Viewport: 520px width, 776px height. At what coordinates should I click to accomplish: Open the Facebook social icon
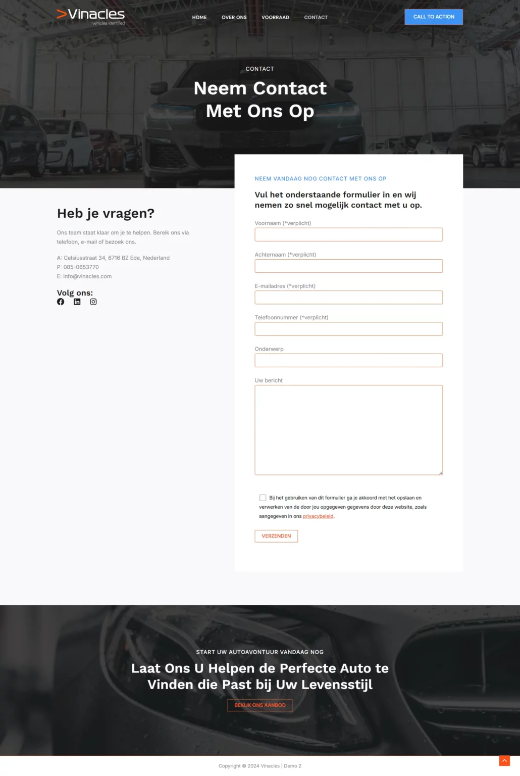pos(61,302)
